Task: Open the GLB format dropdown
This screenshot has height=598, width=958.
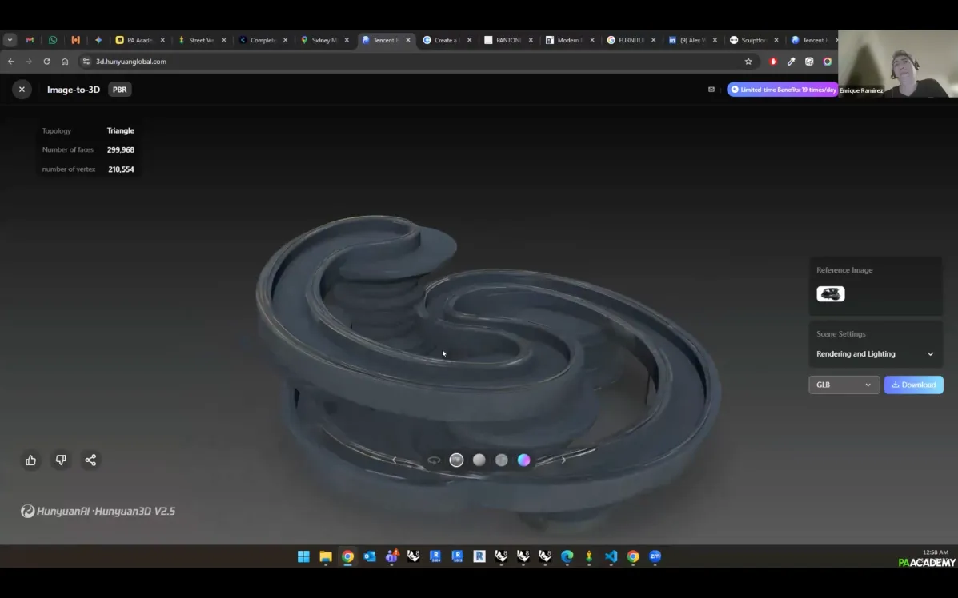Action: (x=844, y=385)
